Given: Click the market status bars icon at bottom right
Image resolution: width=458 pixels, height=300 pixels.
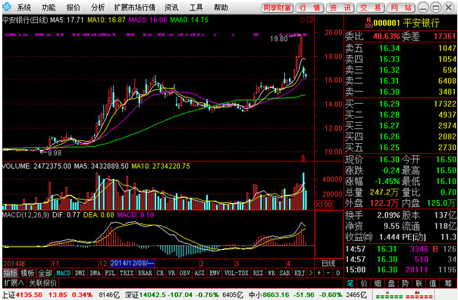Looking at the screenshot, I should pyautogui.click(x=405, y=295).
